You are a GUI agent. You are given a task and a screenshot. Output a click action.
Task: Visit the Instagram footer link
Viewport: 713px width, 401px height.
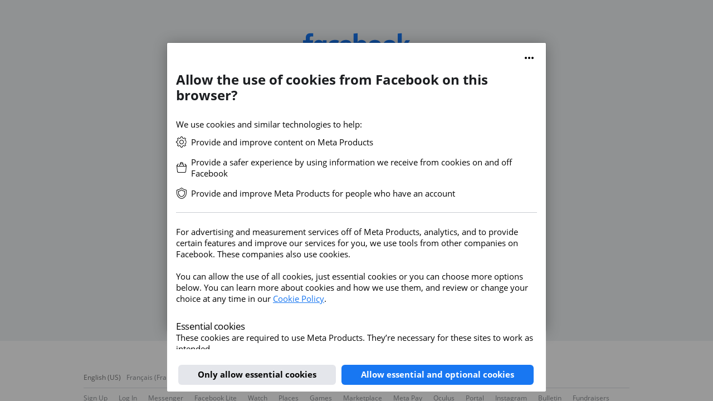click(x=511, y=398)
